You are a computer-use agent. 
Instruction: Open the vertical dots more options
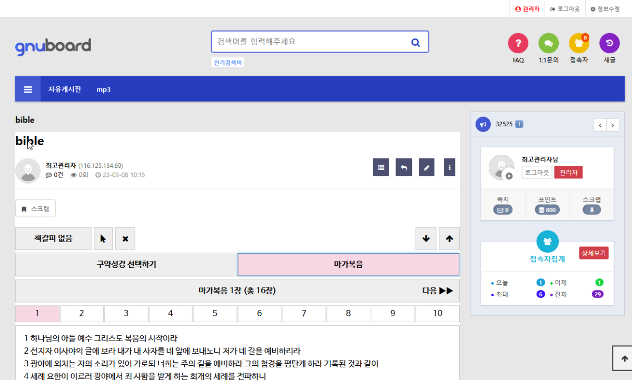click(x=449, y=167)
